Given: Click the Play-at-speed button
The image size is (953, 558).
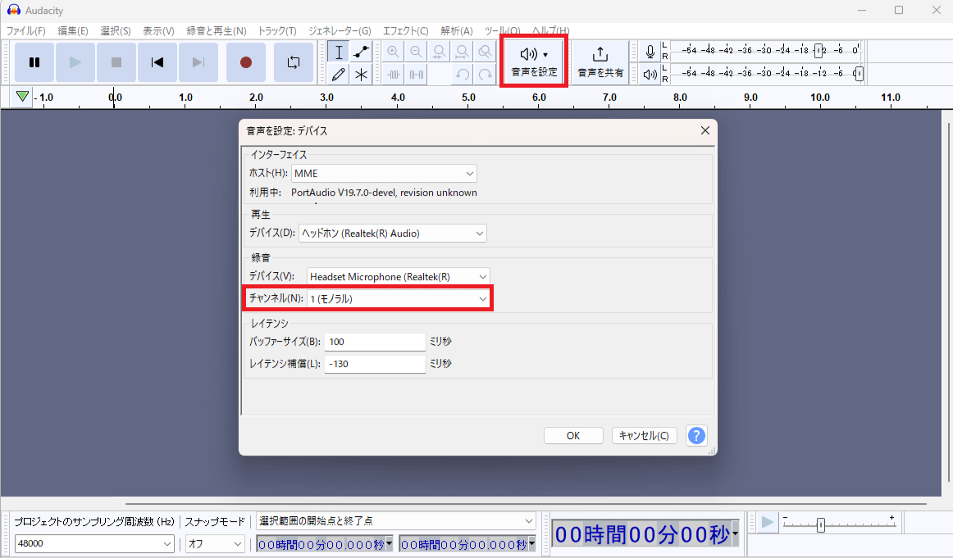Looking at the screenshot, I should tap(768, 522).
